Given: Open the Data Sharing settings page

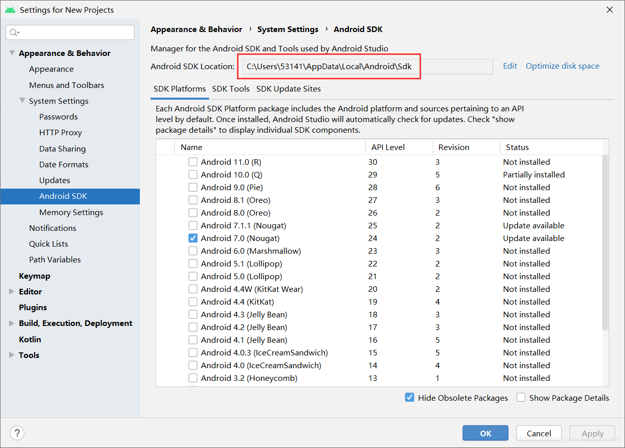Looking at the screenshot, I should (63, 148).
